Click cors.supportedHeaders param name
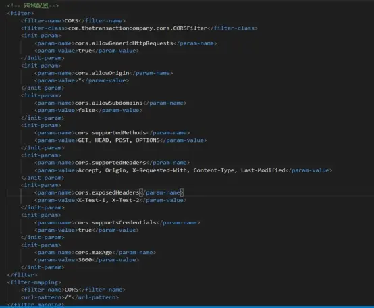The height and width of the screenshot is (308, 374). coord(111,163)
